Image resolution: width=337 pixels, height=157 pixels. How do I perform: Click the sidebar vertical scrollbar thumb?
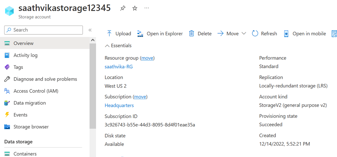click(x=93, y=86)
